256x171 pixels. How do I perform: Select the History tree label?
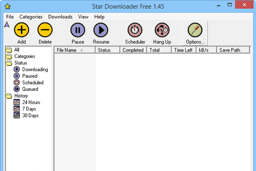(x=21, y=96)
